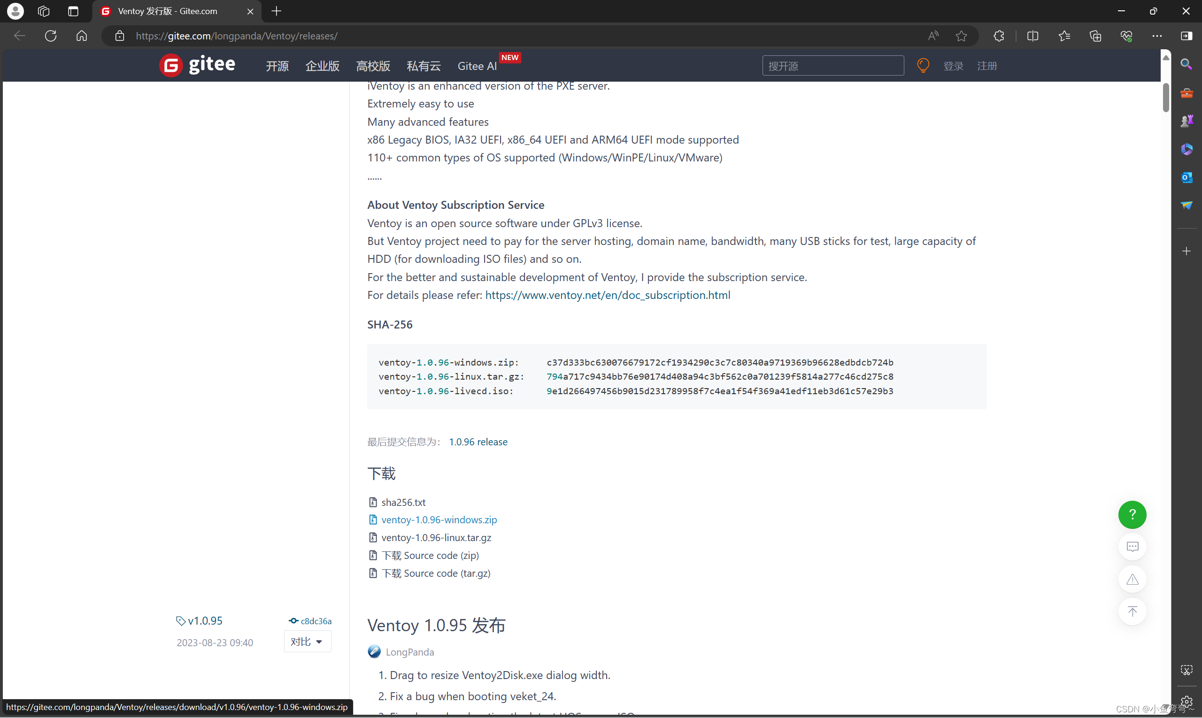
Task: Open the settings and more menu
Action: click(x=1157, y=36)
